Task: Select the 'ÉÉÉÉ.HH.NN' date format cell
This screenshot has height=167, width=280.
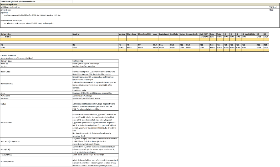Action: pos(36,37)
